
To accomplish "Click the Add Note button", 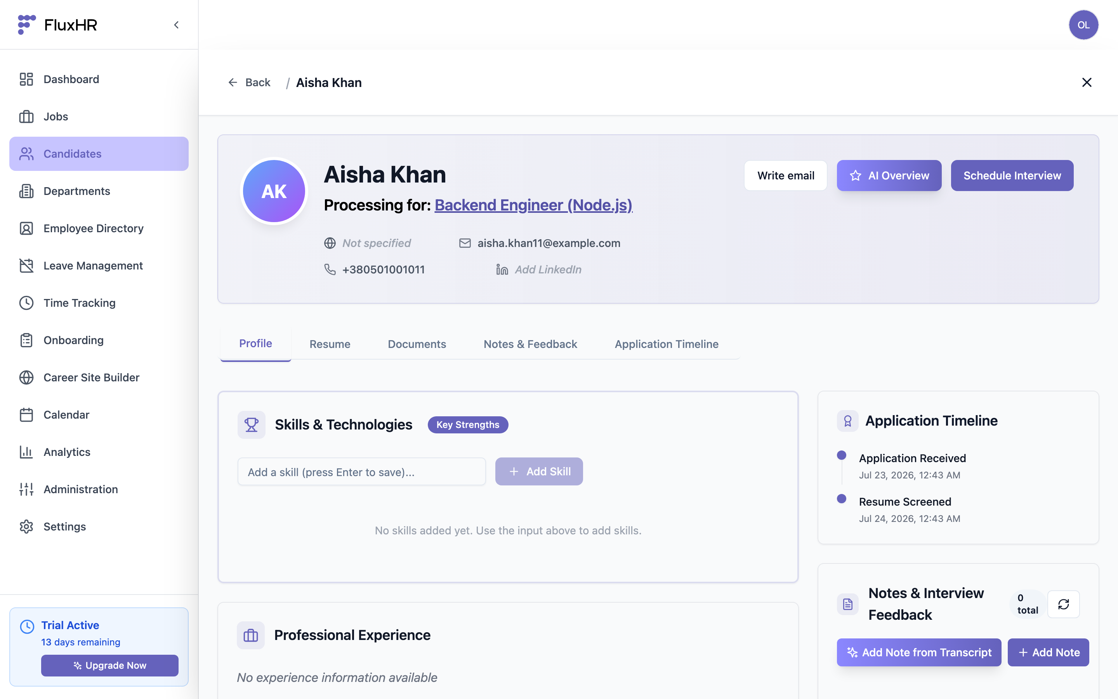I will click(x=1048, y=652).
